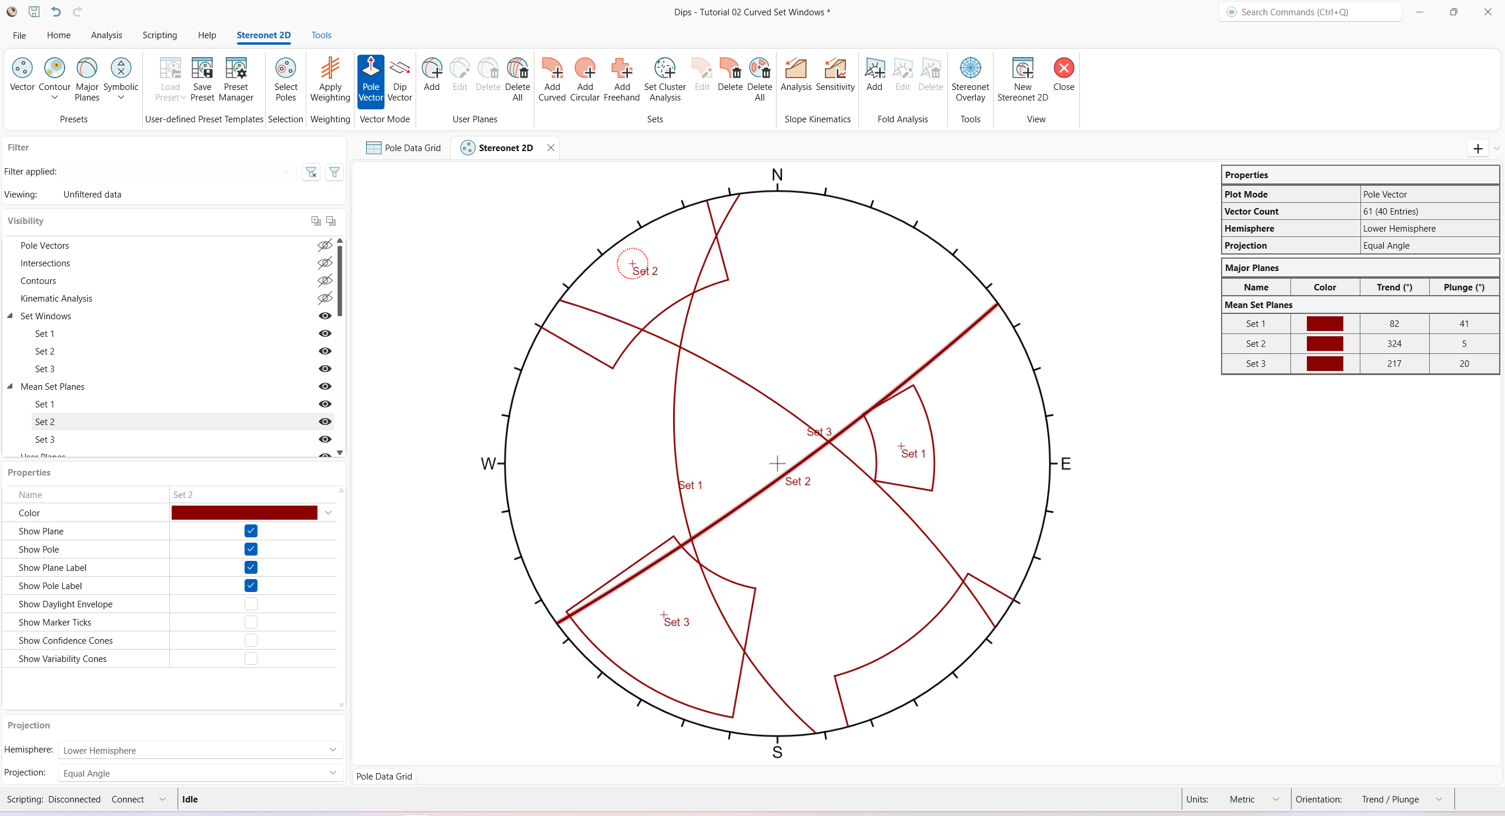Open the Filter applied dropdown
The width and height of the screenshot is (1505, 816).
pyautogui.click(x=286, y=172)
